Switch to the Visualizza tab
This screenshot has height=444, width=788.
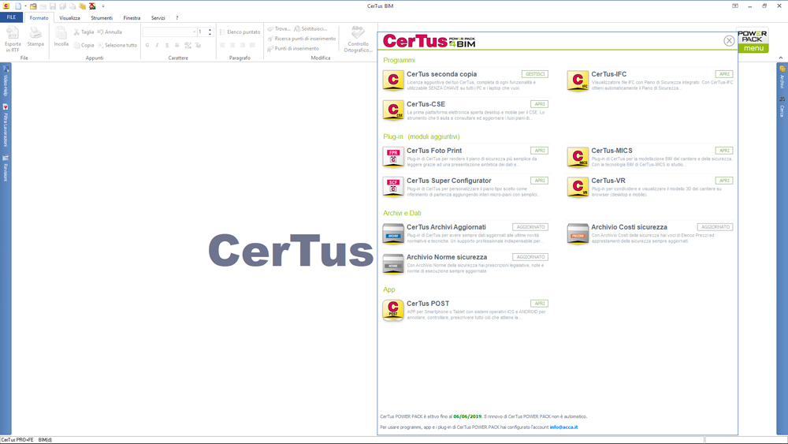click(69, 17)
